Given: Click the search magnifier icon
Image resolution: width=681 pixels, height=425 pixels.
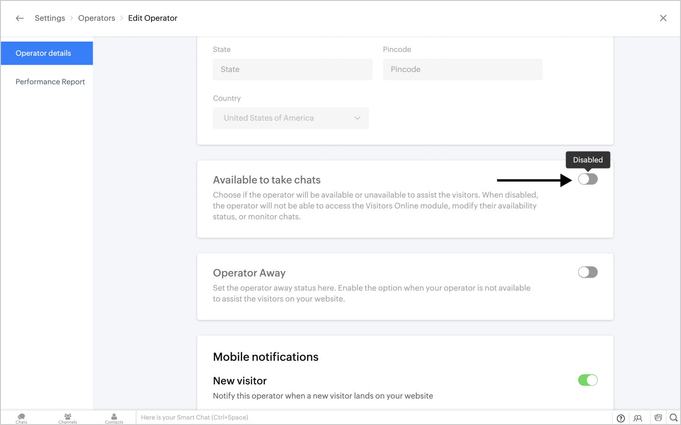Looking at the screenshot, I should tap(673, 417).
